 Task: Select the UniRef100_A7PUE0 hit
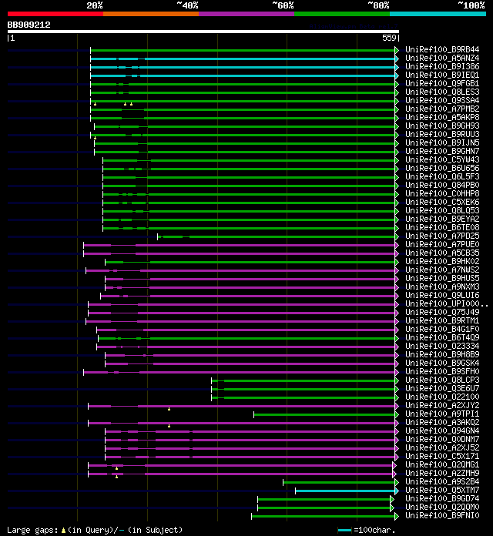[442, 244]
